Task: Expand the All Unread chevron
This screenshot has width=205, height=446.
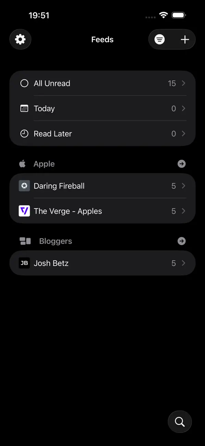Action: pyautogui.click(x=183, y=83)
